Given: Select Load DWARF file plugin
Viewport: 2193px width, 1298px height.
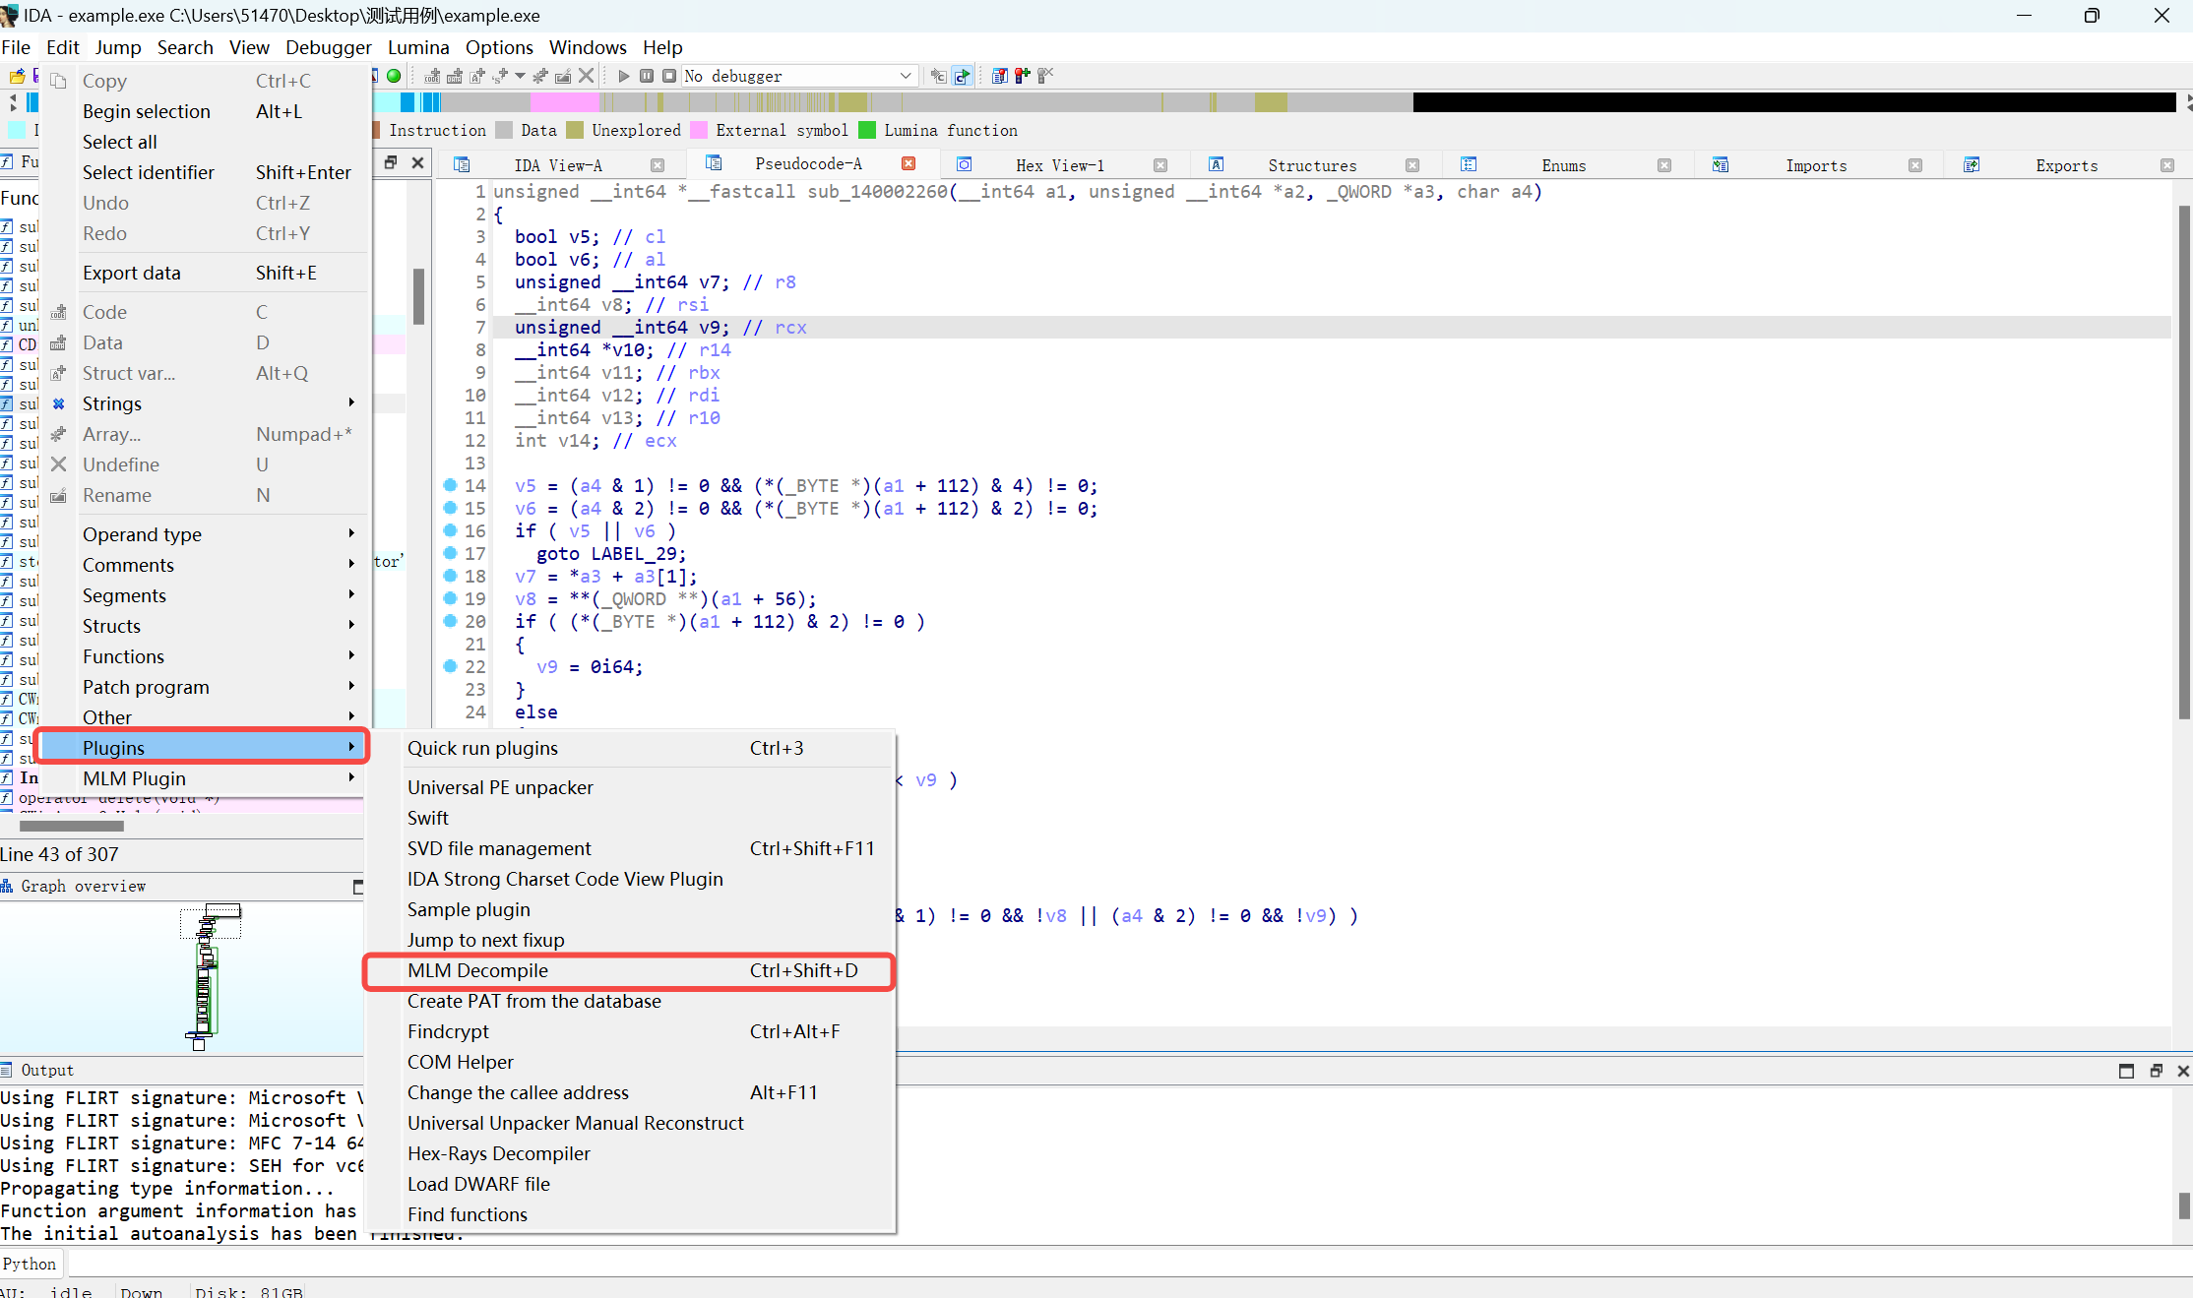Looking at the screenshot, I should [630, 1184].
